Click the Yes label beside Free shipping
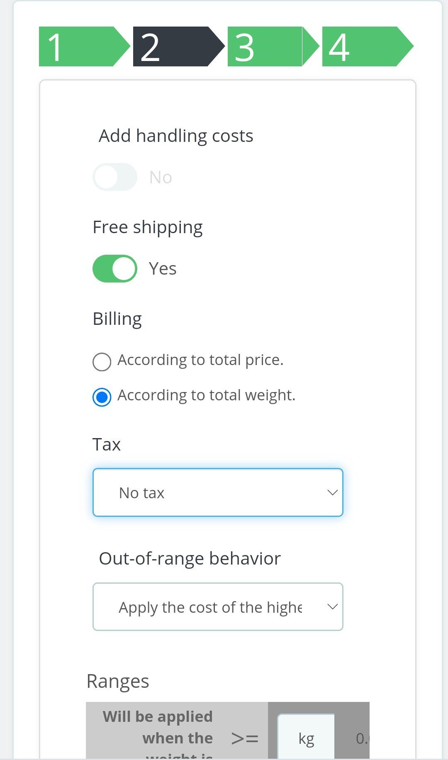 [x=163, y=269]
